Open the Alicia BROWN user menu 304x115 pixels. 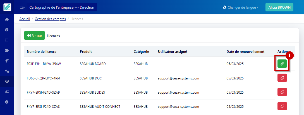[279, 7]
